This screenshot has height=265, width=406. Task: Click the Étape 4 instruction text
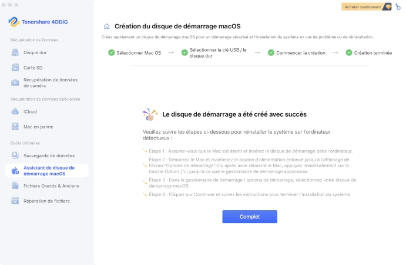250,194
